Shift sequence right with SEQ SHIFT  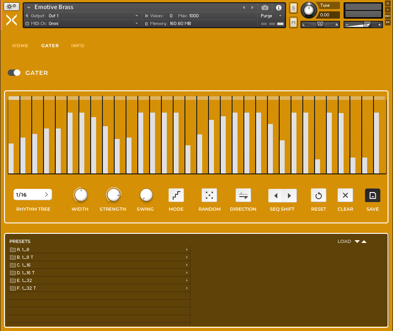pos(290,196)
